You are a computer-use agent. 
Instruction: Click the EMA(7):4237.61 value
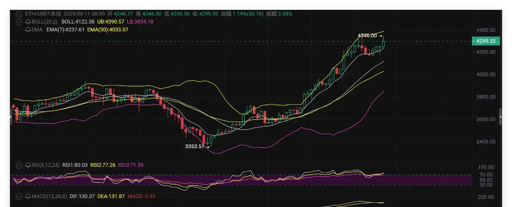[x=65, y=30]
